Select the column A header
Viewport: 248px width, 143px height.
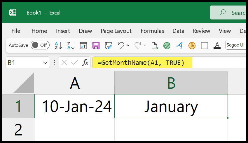(x=75, y=83)
